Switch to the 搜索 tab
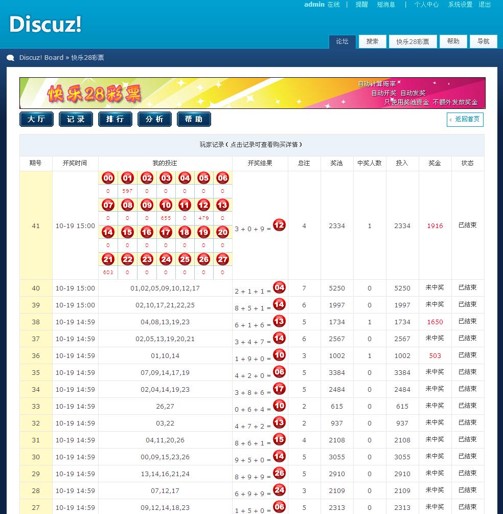503x514 pixels. (x=372, y=41)
